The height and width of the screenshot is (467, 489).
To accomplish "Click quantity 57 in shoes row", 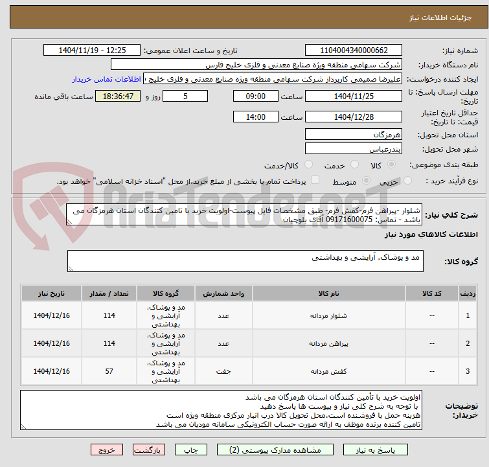I will tap(109, 371).
